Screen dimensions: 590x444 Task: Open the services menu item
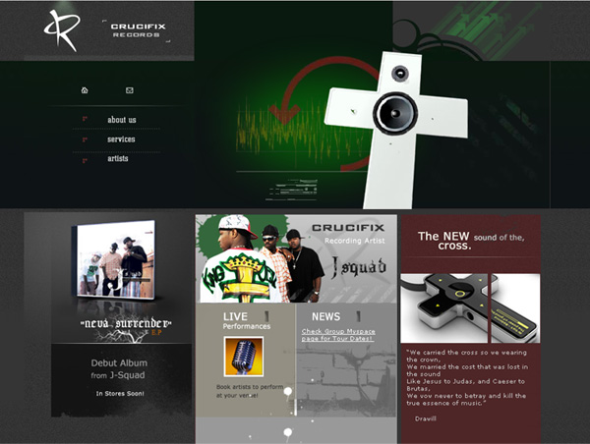121,139
